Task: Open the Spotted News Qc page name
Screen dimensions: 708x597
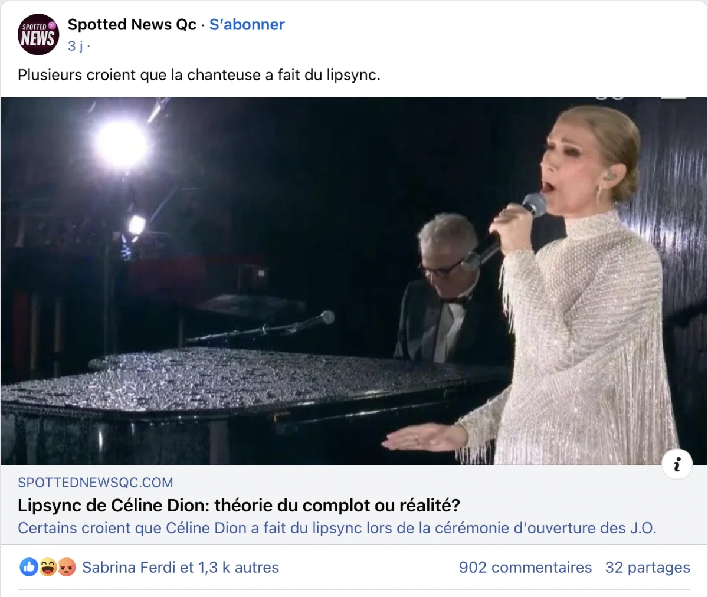Action: pos(132,25)
